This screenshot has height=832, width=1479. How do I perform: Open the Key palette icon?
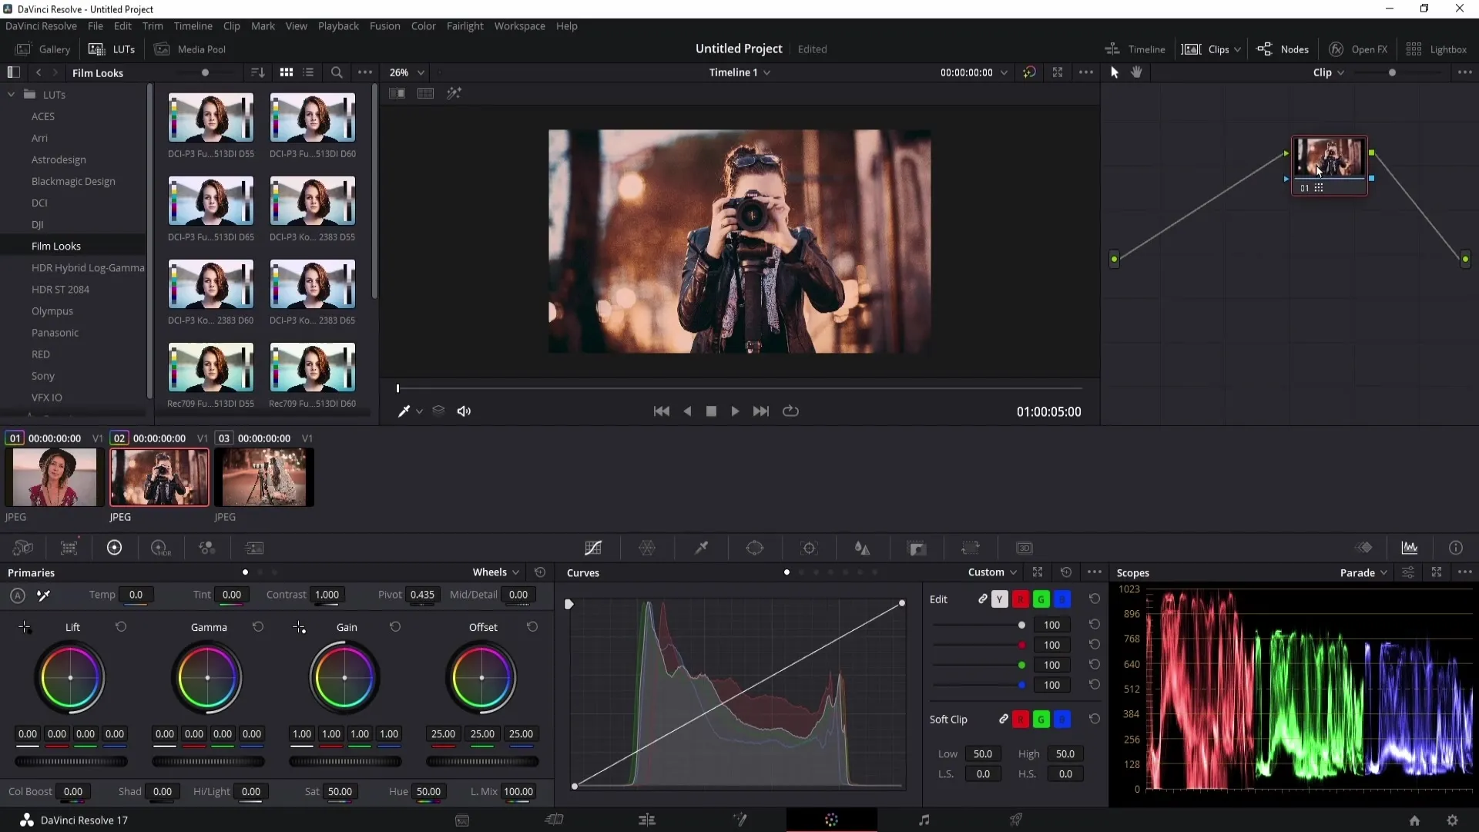[x=917, y=548]
